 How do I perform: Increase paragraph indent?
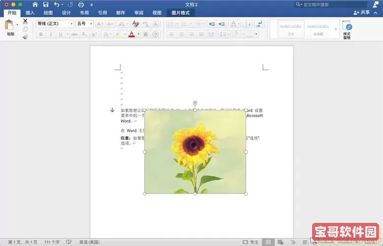click(x=222, y=24)
